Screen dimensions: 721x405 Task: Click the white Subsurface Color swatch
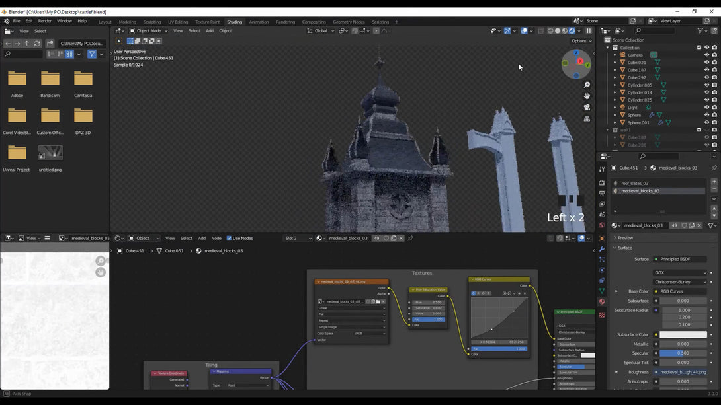(683, 334)
